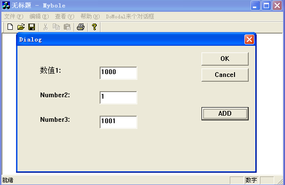
Task: Click the New document toolbar icon
Action: coord(10,27)
